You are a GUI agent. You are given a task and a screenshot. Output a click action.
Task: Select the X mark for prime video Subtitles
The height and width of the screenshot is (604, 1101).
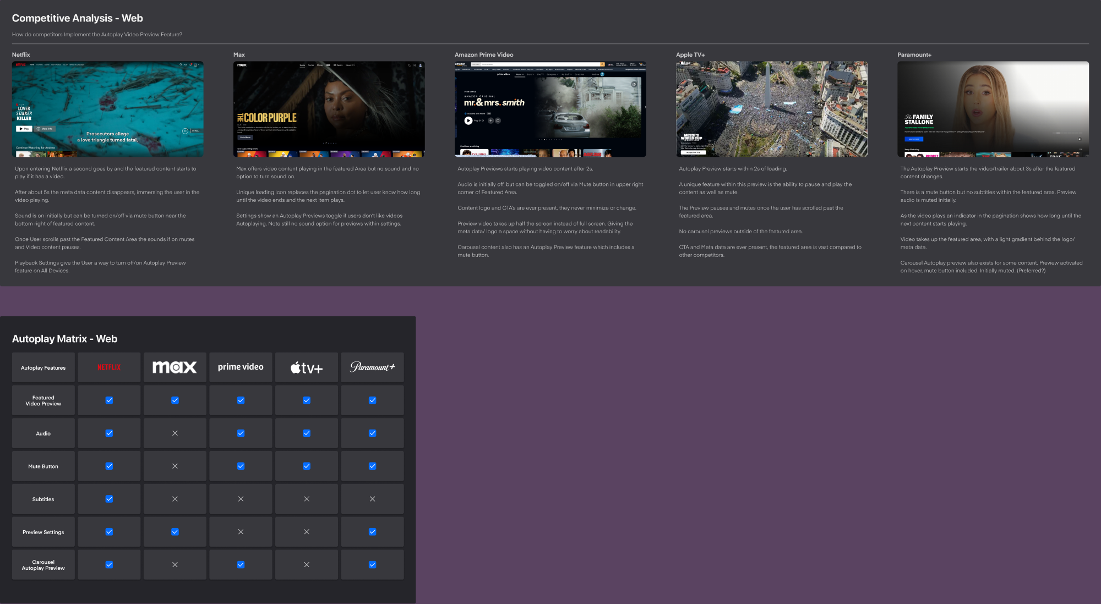(x=241, y=499)
